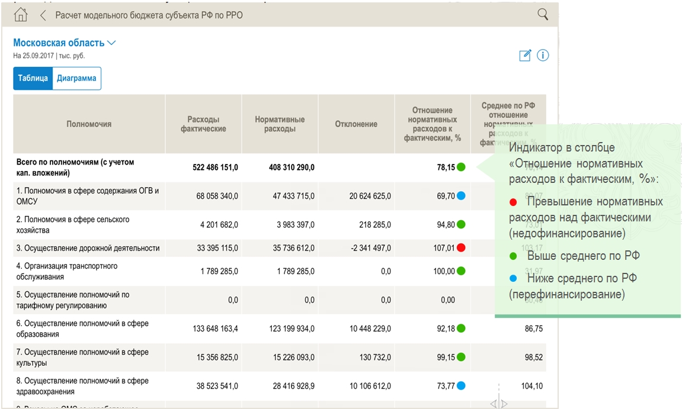Click deviation value 130 732,0
The image size is (682, 409).
(375, 358)
